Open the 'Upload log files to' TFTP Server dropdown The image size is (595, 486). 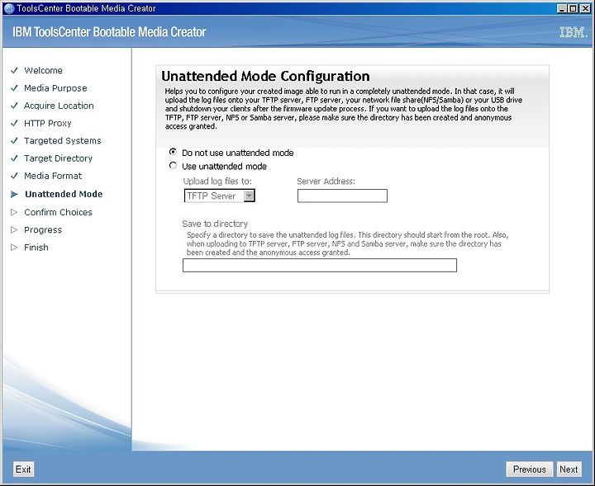tap(219, 196)
